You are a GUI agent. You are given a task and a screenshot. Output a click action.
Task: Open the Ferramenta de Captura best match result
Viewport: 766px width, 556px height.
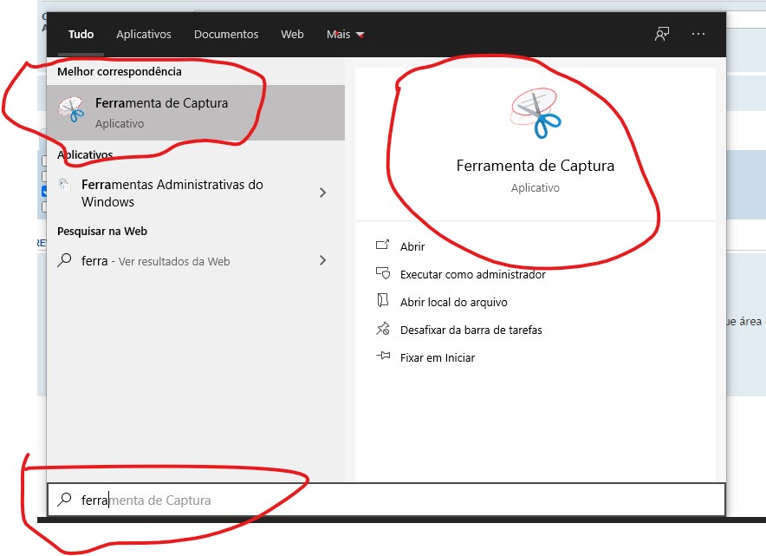[196, 113]
